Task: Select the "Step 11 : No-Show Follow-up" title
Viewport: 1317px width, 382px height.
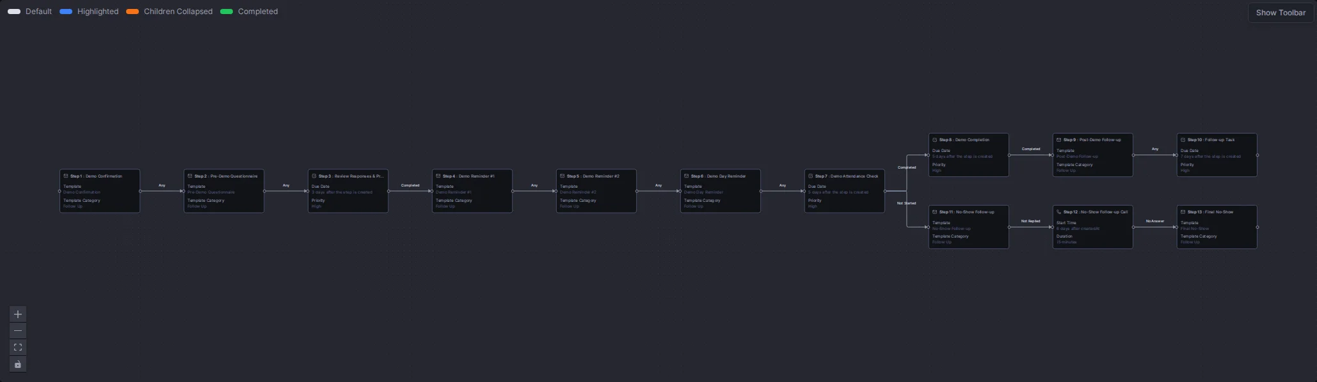Action: click(967, 211)
